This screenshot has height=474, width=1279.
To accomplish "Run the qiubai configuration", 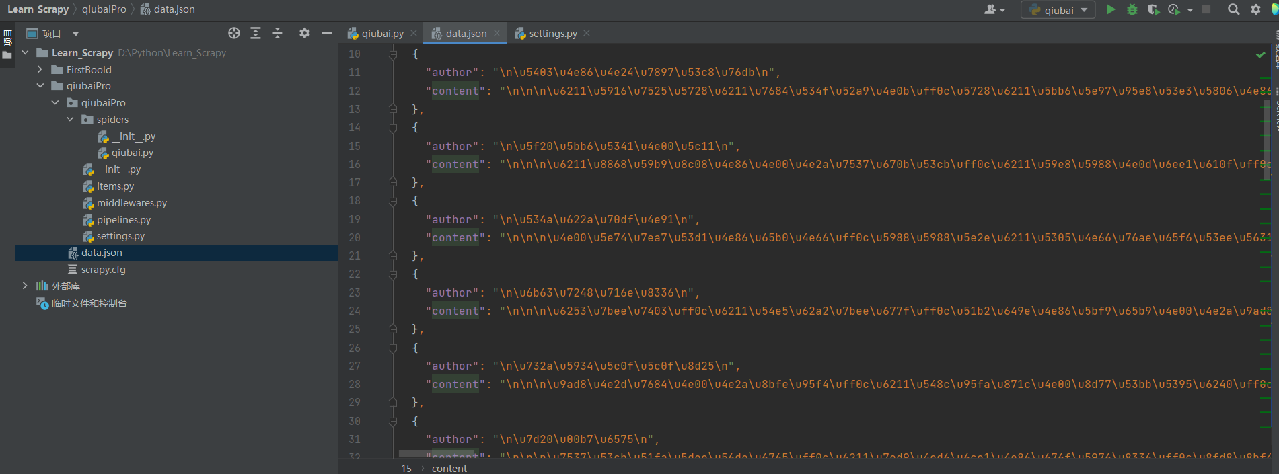I will [1111, 9].
